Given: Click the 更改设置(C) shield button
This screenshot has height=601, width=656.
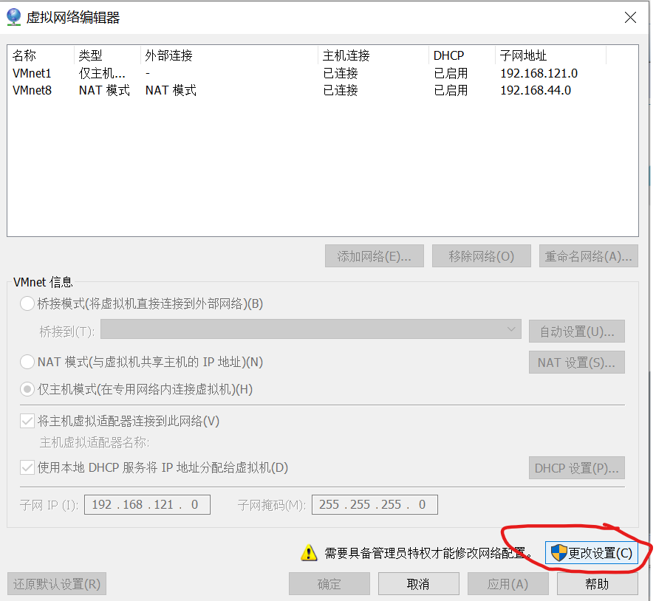Looking at the screenshot, I should tap(591, 553).
